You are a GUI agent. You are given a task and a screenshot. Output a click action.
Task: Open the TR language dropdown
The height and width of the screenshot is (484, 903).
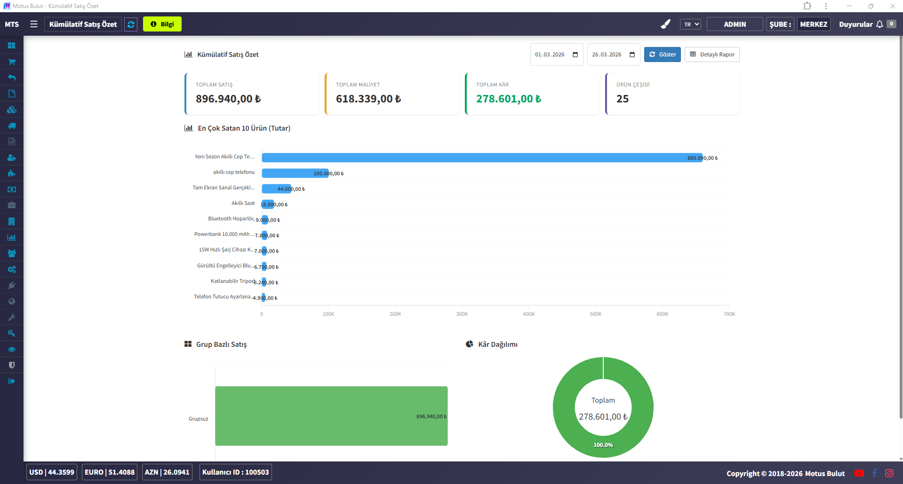coord(690,24)
